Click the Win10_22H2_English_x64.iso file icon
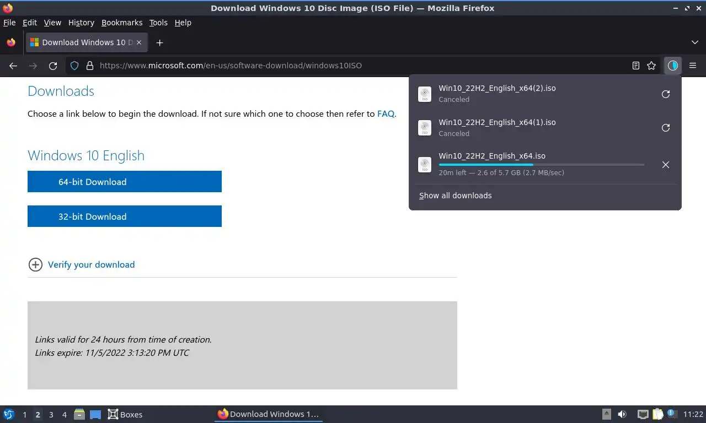This screenshot has width=706, height=423. [x=425, y=165]
